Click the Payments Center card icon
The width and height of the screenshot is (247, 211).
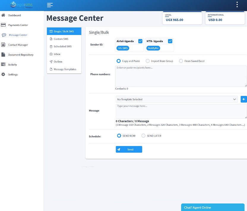point(3,25)
